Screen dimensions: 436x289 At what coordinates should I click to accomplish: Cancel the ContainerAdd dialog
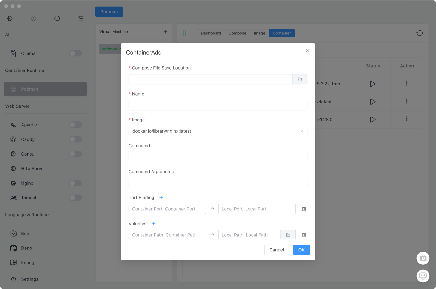point(276,250)
